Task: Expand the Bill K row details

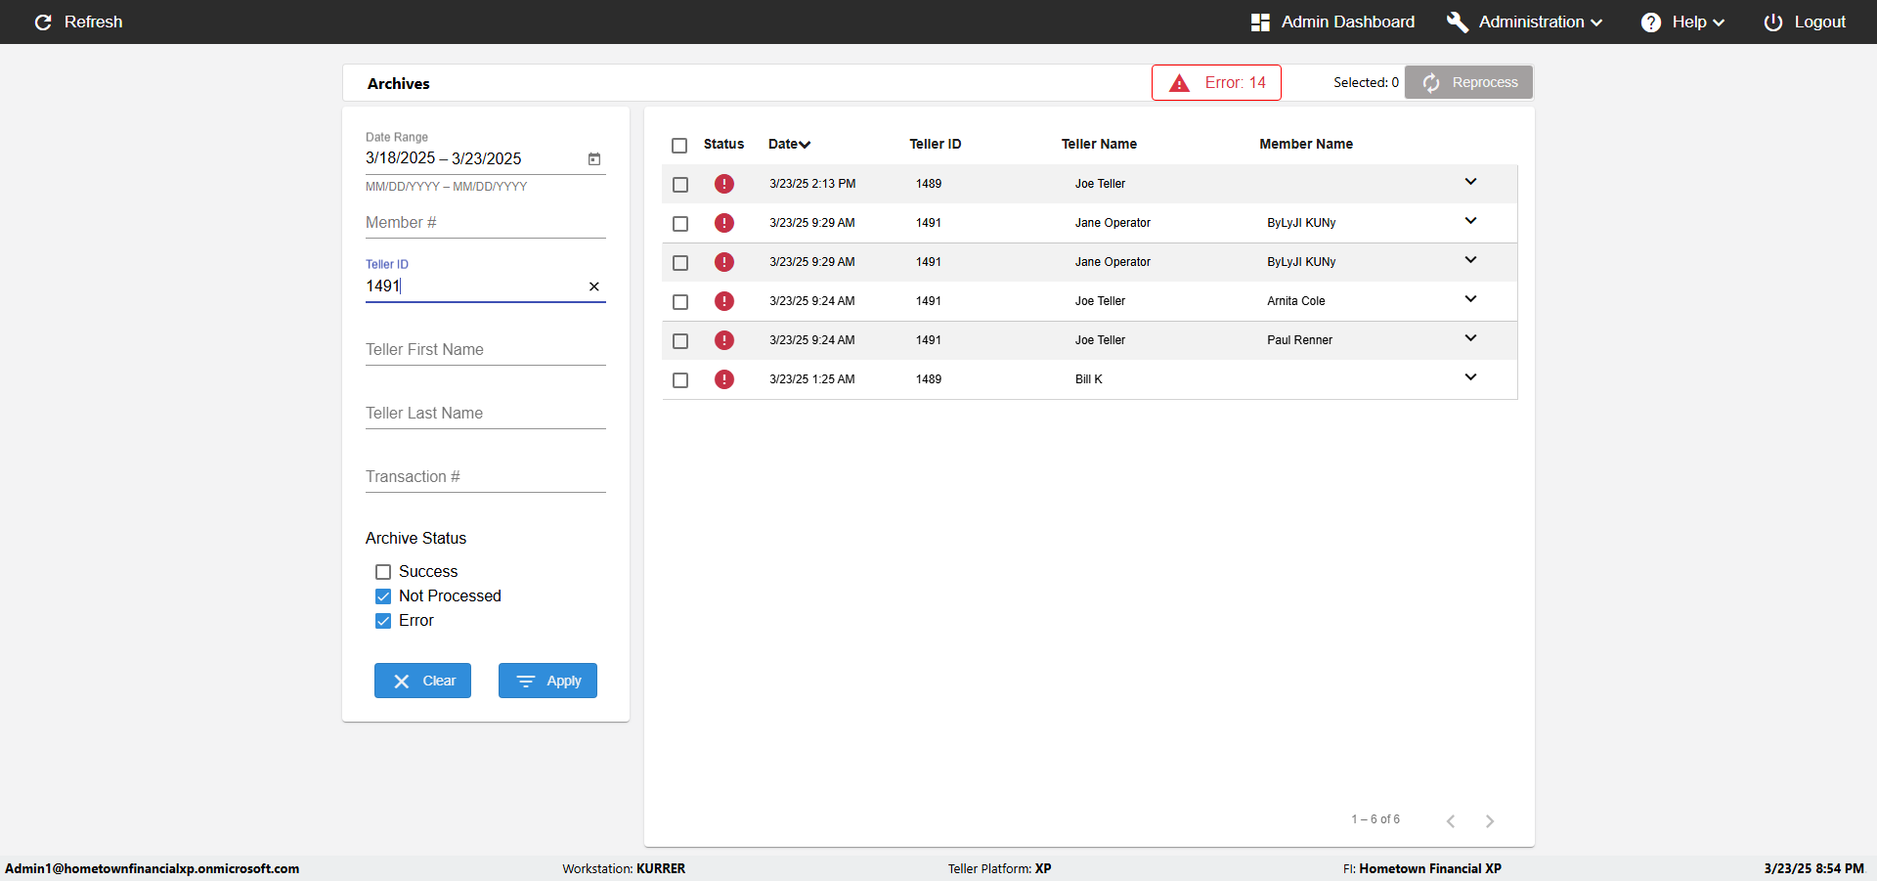Action: tap(1470, 377)
